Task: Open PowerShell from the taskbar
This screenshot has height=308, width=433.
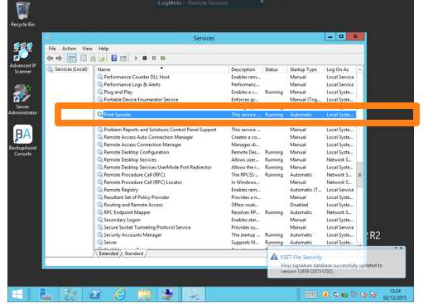Action: pyautogui.click(x=95, y=294)
